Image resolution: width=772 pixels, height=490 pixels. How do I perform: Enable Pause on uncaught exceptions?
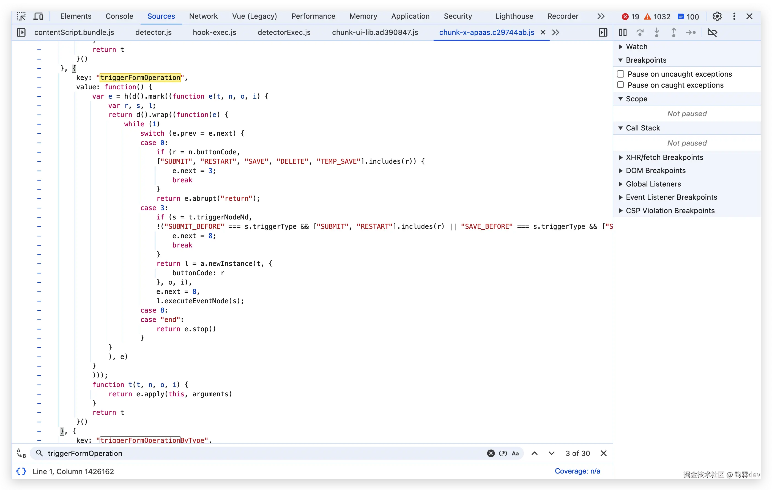[x=620, y=74]
